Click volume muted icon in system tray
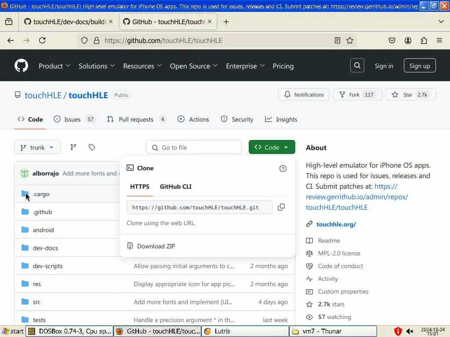Viewport: 450px width, 337px height. [x=410, y=331]
